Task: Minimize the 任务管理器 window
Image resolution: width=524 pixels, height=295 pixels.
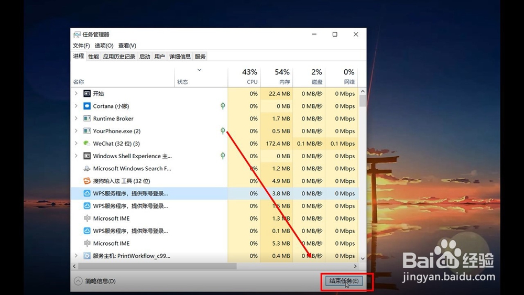Action: click(x=314, y=34)
